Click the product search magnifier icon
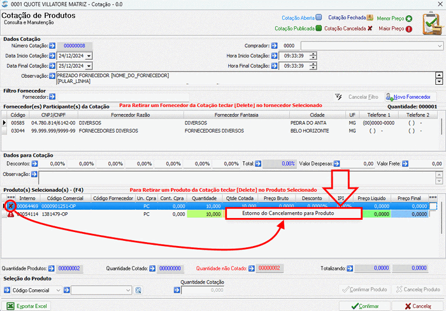Screen dimensions: 446x311 138,290
